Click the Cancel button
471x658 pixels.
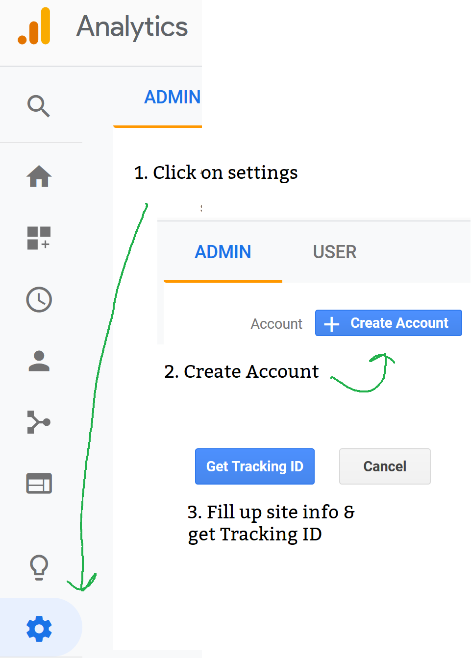[x=385, y=466]
